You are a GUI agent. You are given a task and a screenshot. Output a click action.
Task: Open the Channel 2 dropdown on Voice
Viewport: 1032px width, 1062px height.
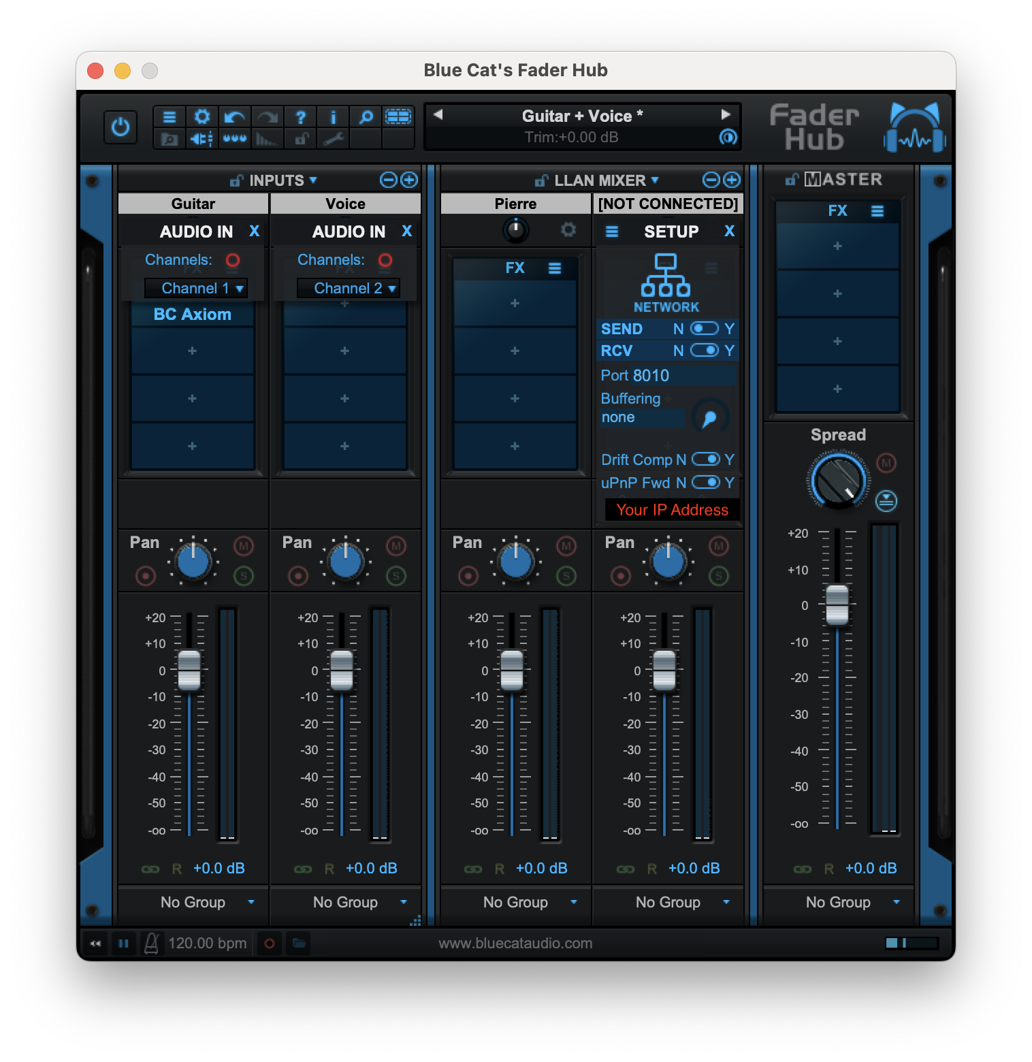[x=349, y=289]
